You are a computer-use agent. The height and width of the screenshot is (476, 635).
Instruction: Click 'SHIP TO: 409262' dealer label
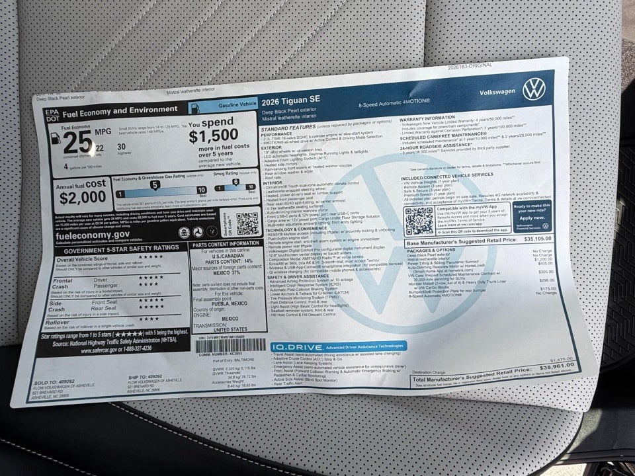pos(145,376)
